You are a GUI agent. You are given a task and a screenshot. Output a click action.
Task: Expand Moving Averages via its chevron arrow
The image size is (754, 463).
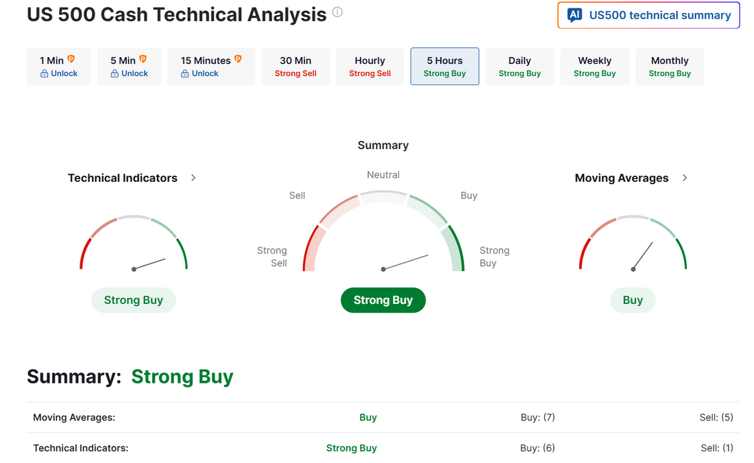pos(685,178)
